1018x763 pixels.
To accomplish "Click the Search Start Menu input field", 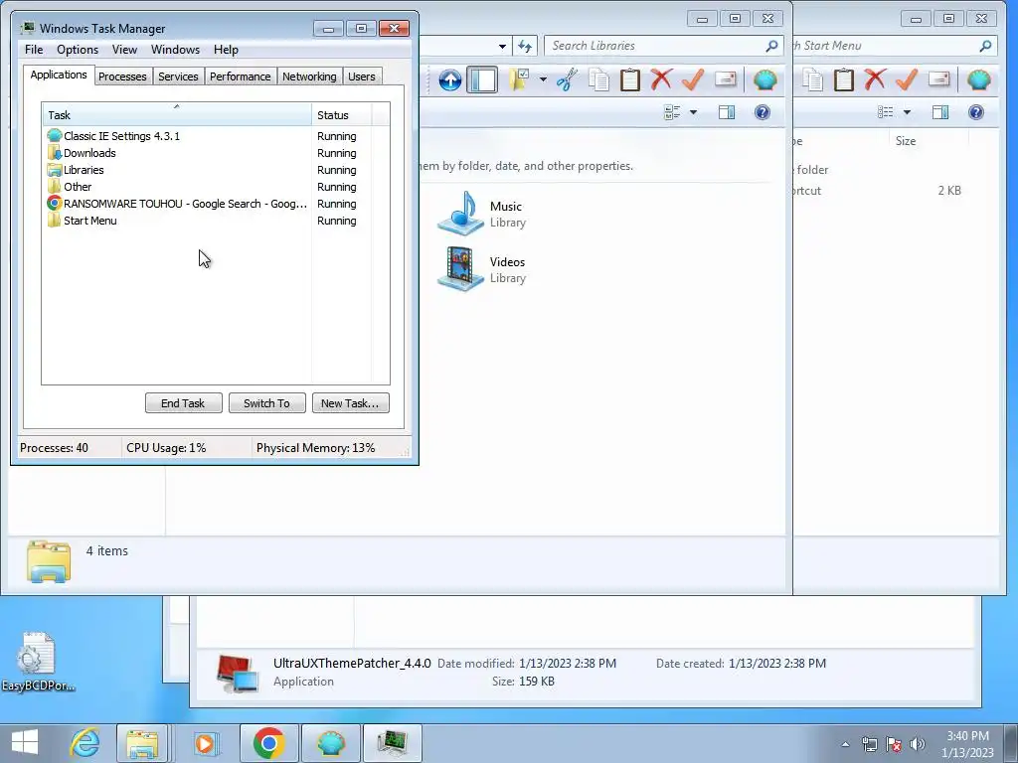I will pos(895,46).
